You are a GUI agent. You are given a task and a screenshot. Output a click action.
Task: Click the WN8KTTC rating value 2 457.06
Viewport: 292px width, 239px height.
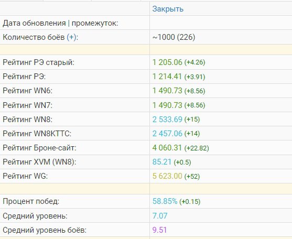pos(167,134)
